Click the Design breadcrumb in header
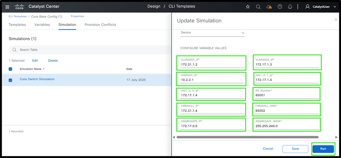Viewport: 341px width, 158px height. [x=154, y=6]
